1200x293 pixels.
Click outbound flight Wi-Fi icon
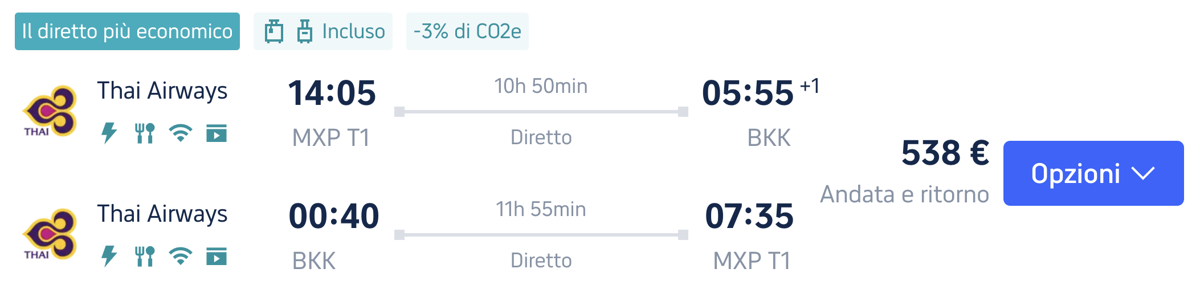click(x=181, y=133)
